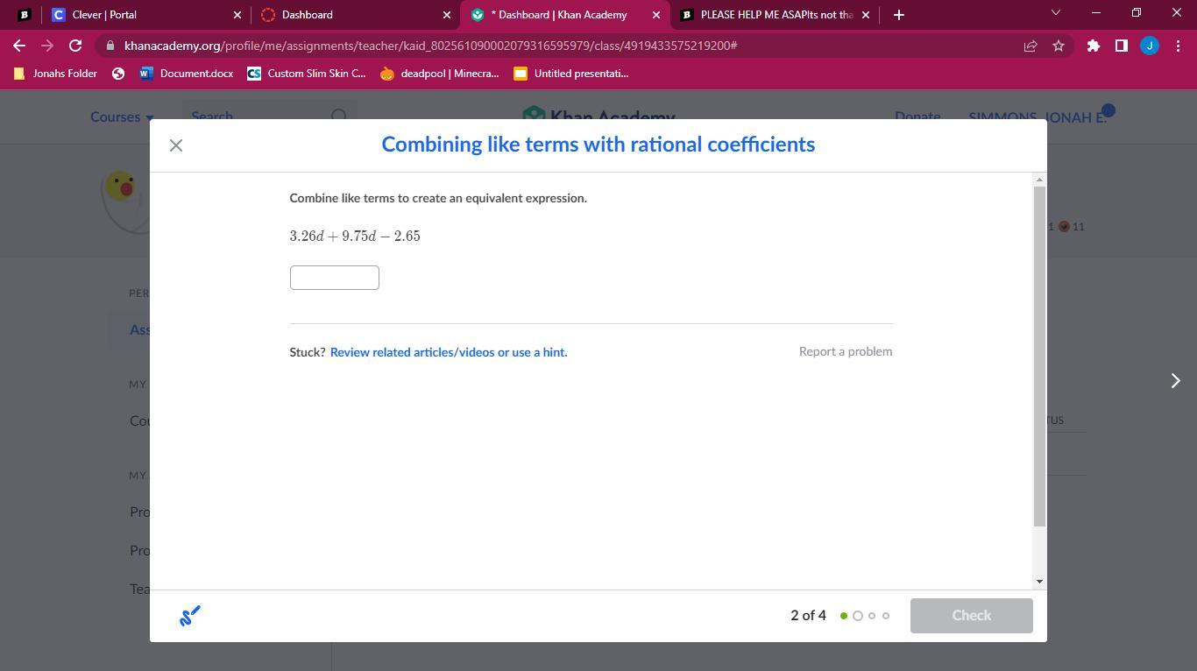Open the Untitled presentation bookmark
Screen dimensions: 1197x671
click(571, 74)
